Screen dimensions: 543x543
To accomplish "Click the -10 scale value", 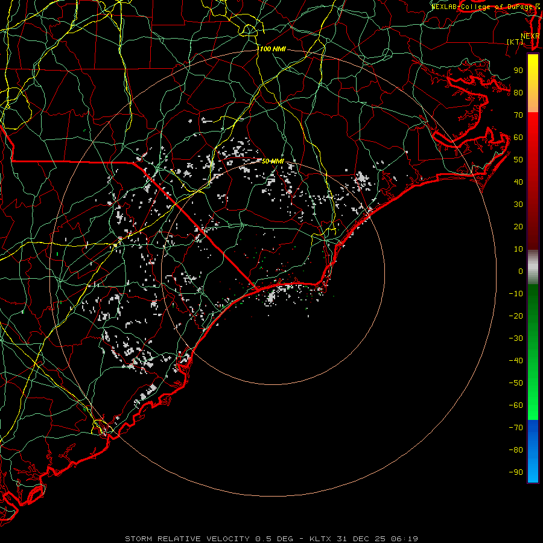I will (516, 294).
